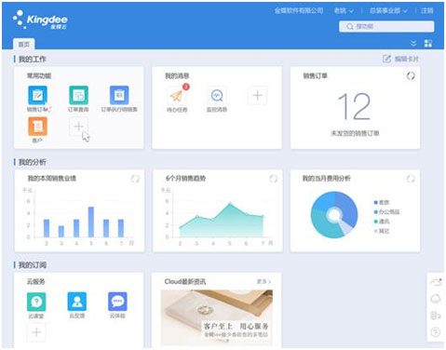Open the blue person cloud service icon
Viewport: 446px width, 350px height.
77,301
